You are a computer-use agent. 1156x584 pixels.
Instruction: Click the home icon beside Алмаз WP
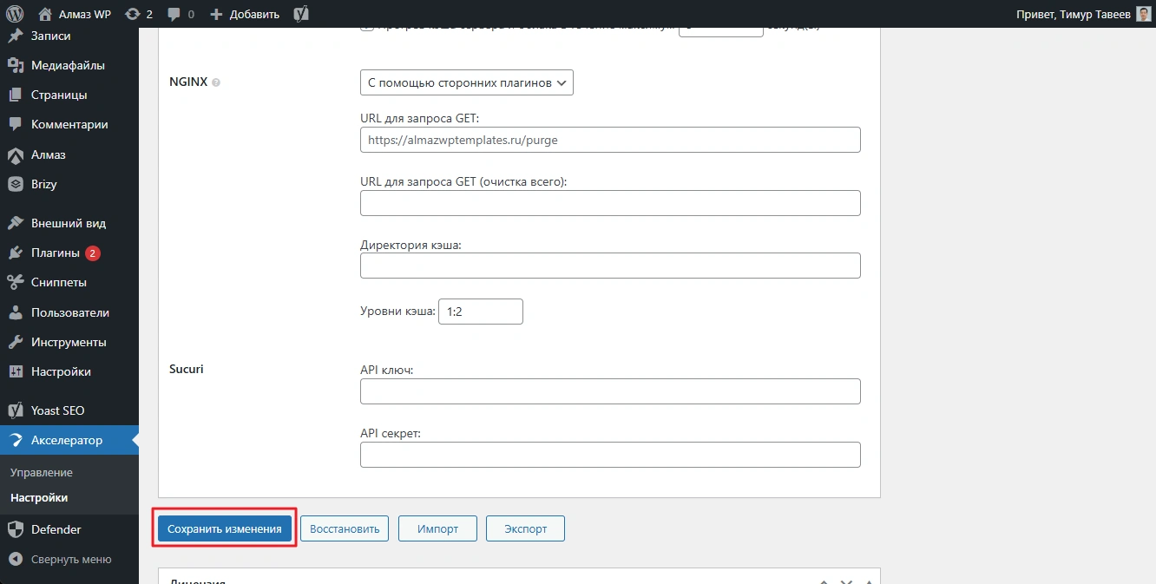click(45, 14)
